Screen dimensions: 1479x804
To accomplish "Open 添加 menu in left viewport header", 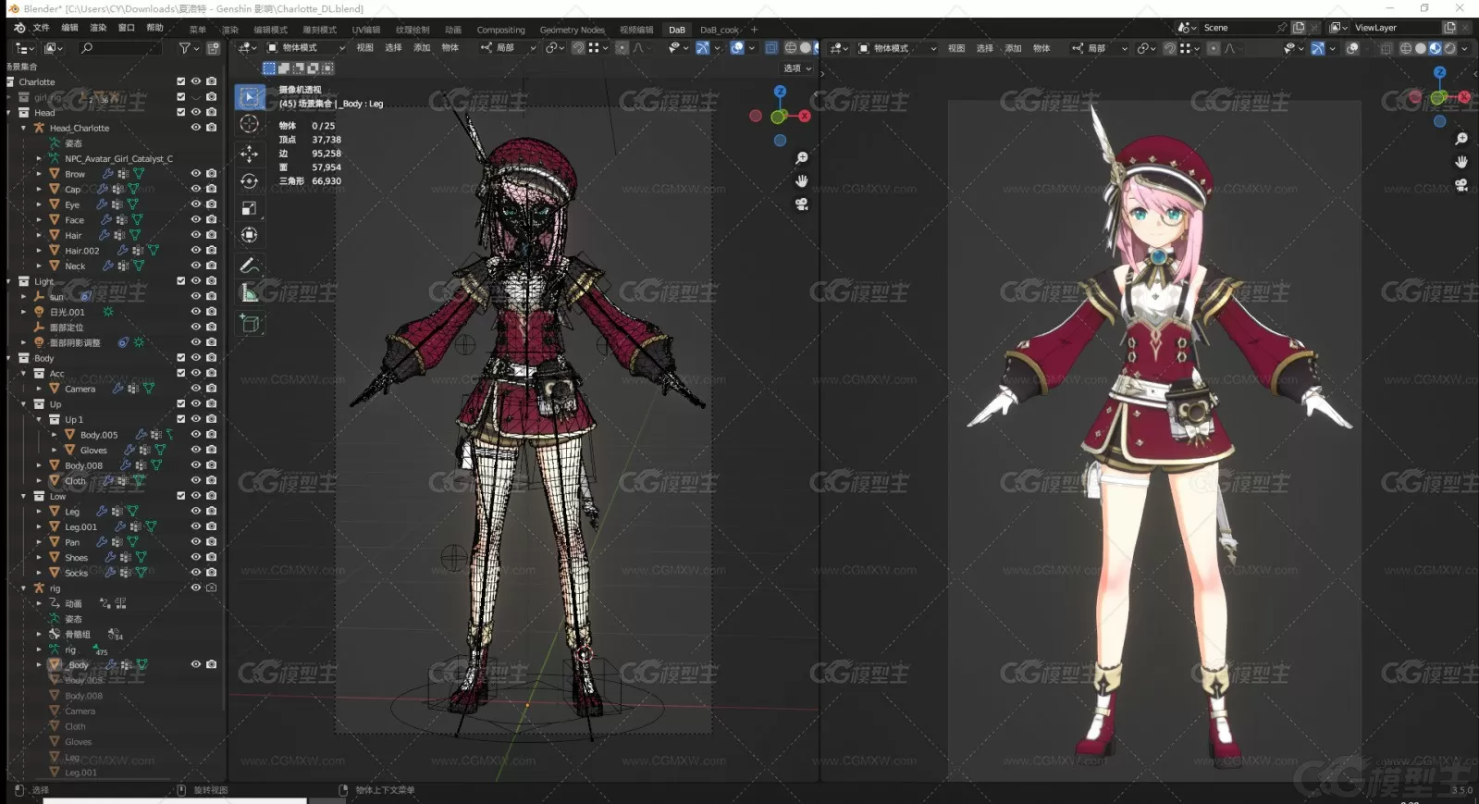I will click(x=422, y=48).
